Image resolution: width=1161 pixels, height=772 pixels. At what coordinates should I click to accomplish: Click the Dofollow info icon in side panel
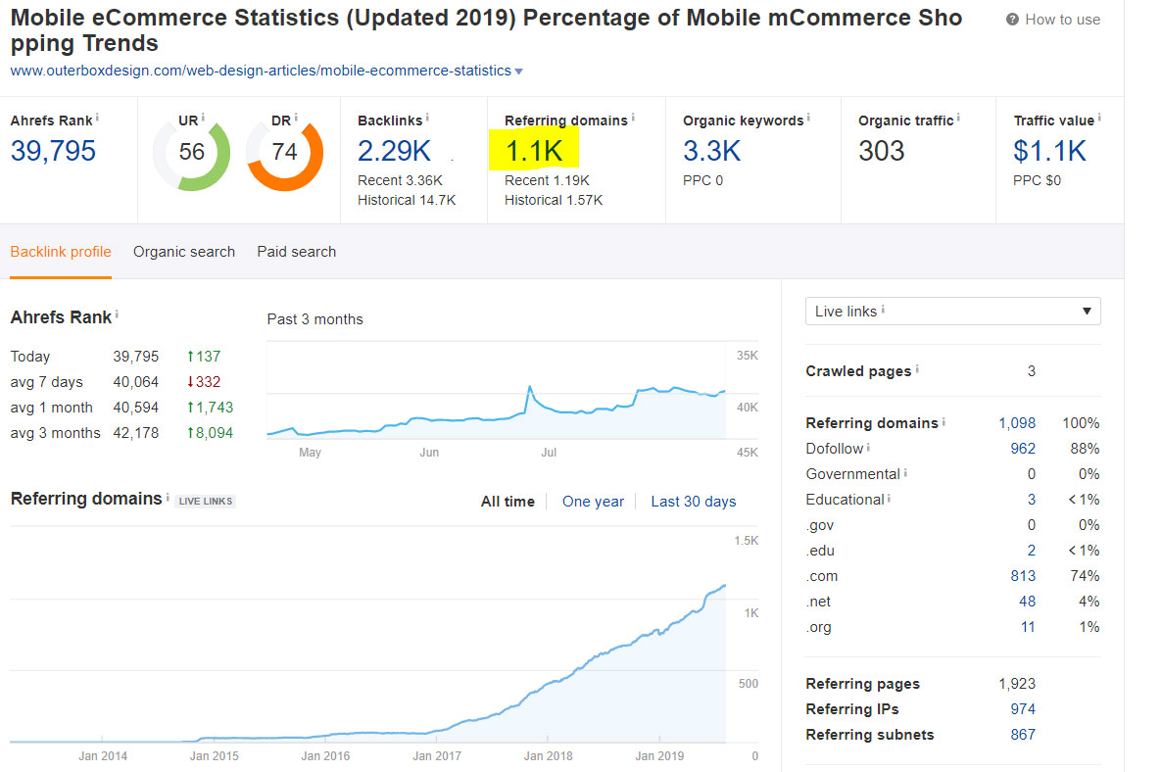pos(868,448)
